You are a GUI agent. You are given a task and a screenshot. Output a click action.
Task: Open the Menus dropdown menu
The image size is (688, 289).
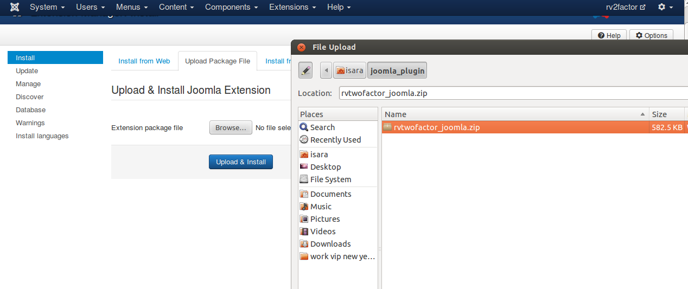pos(132,7)
